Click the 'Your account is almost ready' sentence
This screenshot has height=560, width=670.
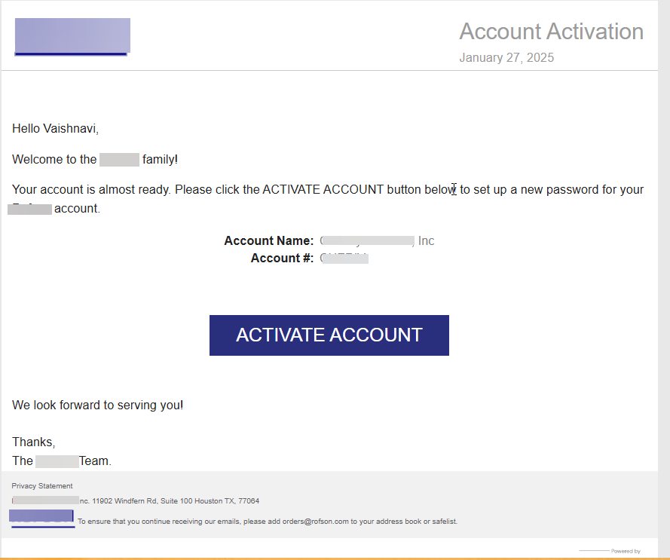tap(226, 190)
